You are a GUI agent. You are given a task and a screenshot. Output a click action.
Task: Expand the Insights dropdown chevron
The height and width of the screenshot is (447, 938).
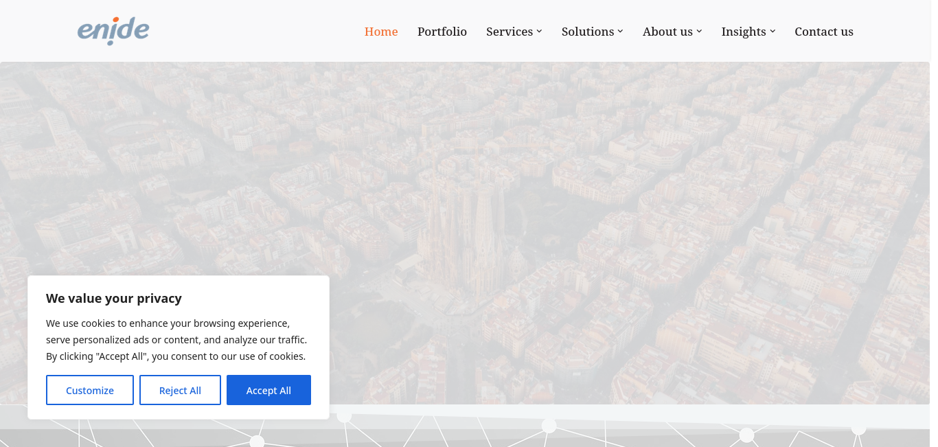pos(773,32)
